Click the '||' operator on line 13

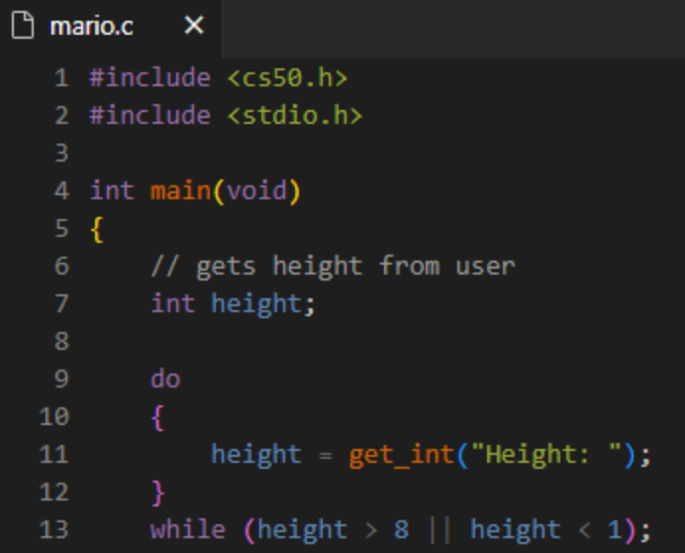(x=440, y=530)
